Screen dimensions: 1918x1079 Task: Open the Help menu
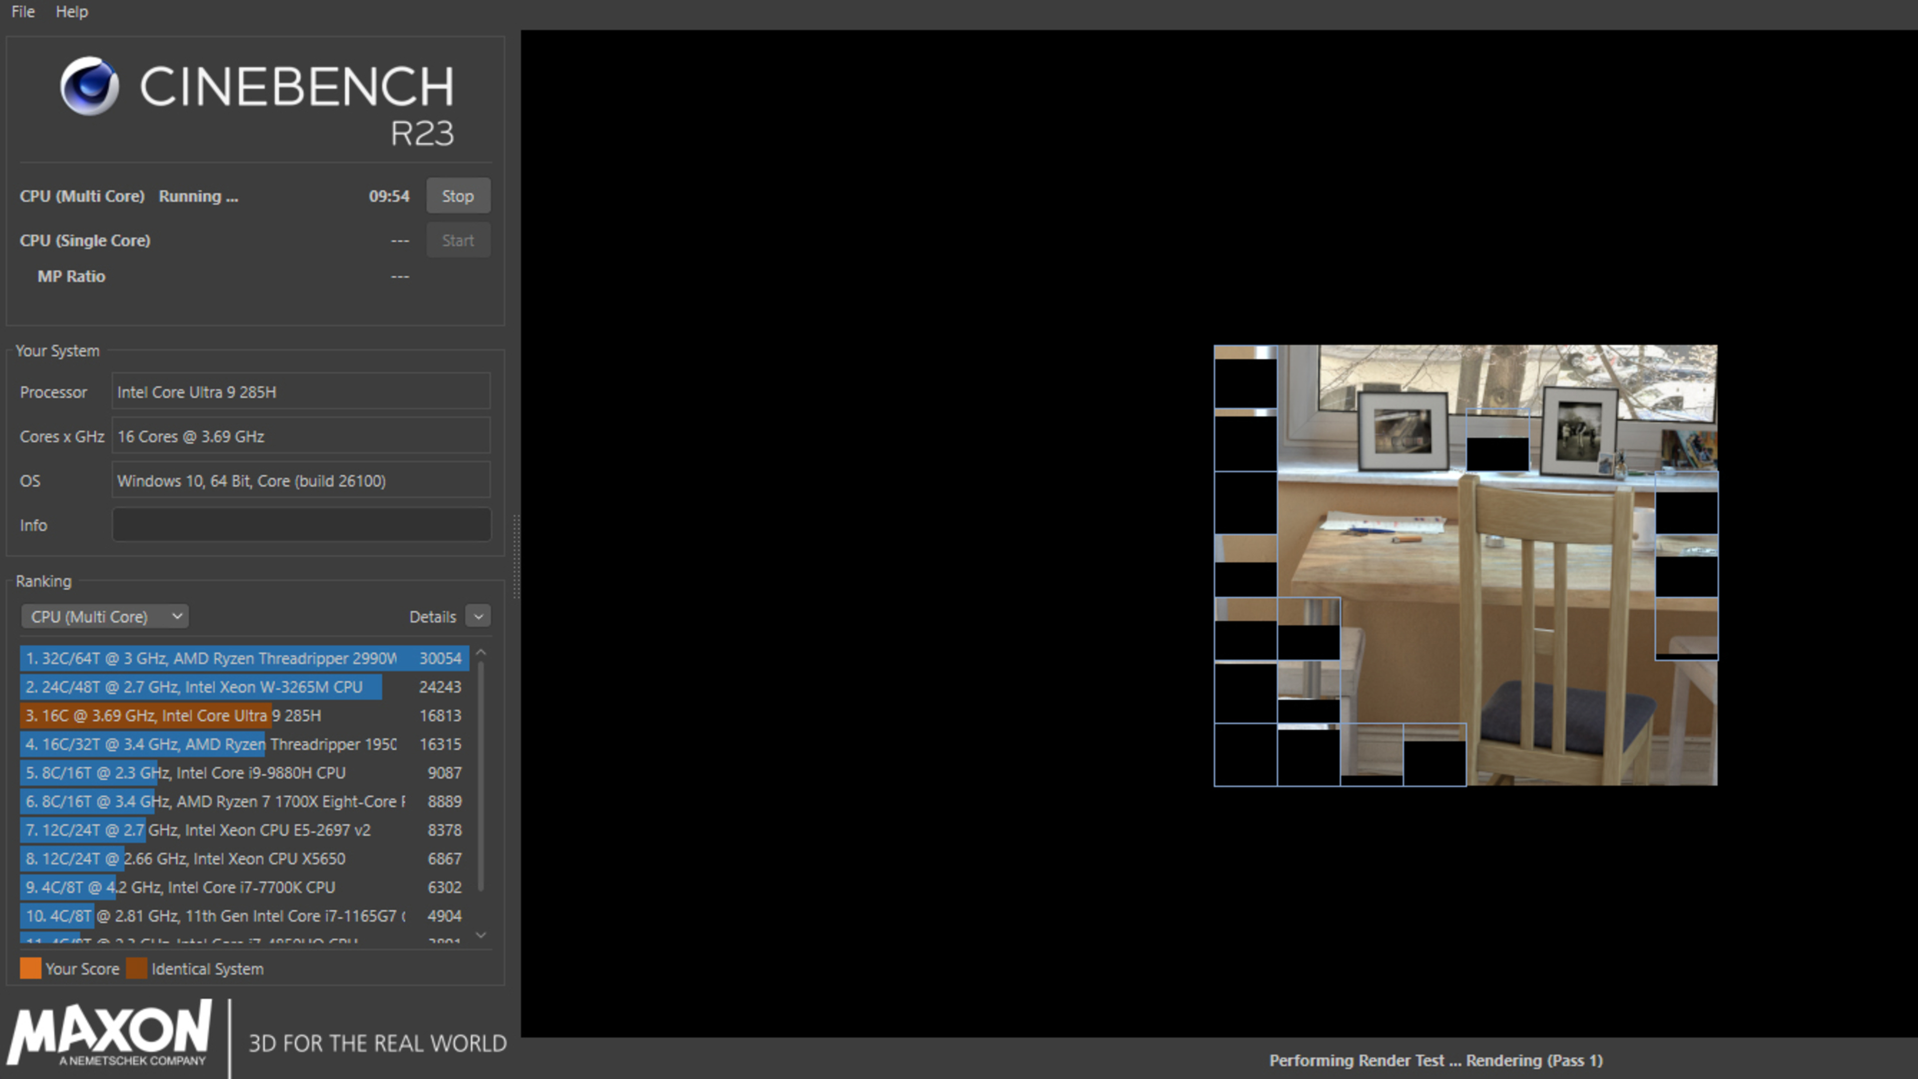pyautogui.click(x=71, y=12)
